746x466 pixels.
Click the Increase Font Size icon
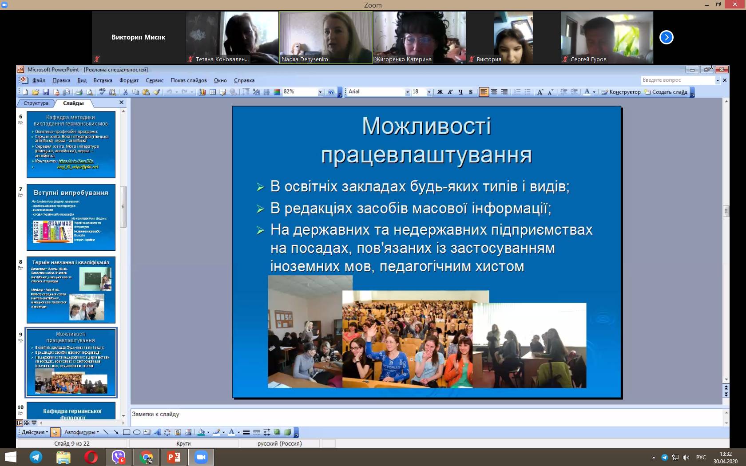pyautogui.click(x=540, y=92)
